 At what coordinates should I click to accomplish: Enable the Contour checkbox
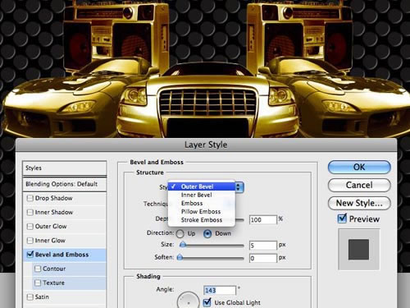click(38, 269)
